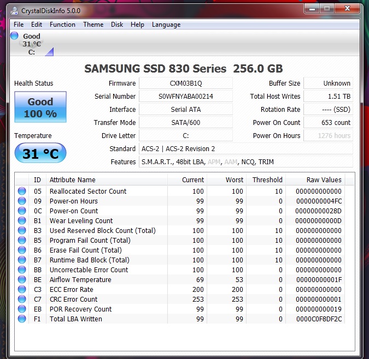Click status orb for Runtime Bad Block
369x359 pixels.
point(22,260)
